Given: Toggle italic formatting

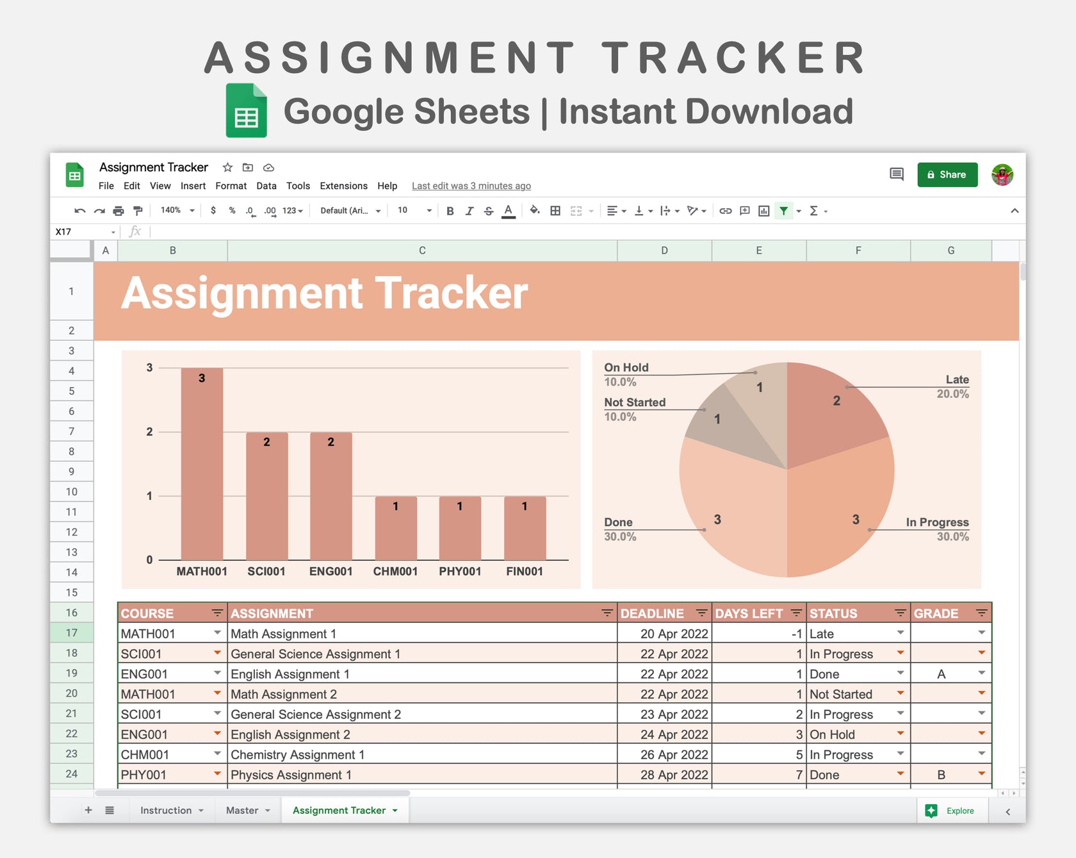Looking at the screenshot, I should 469,210.
